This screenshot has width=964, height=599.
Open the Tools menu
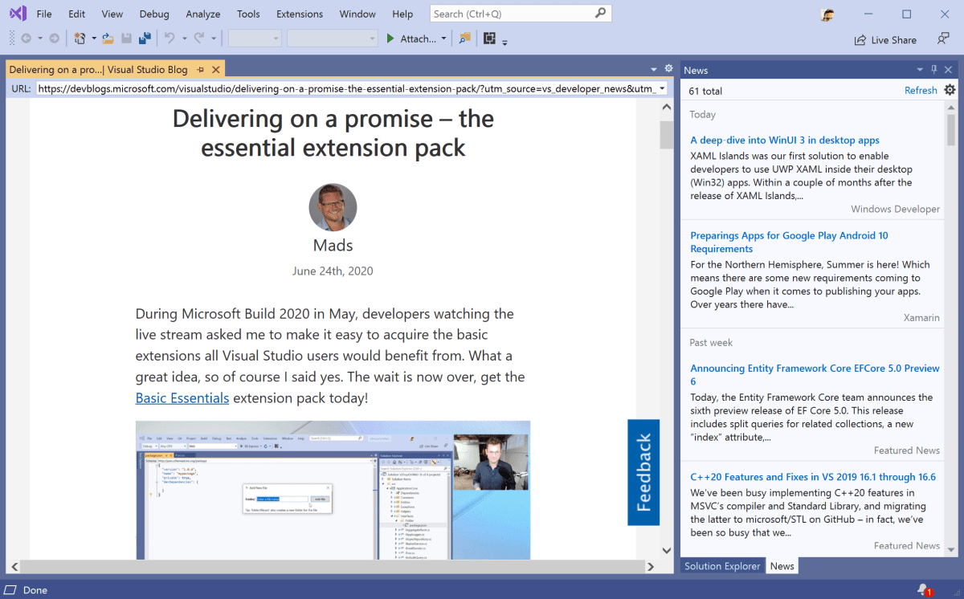pyautogui.click(x=248, y=14)
